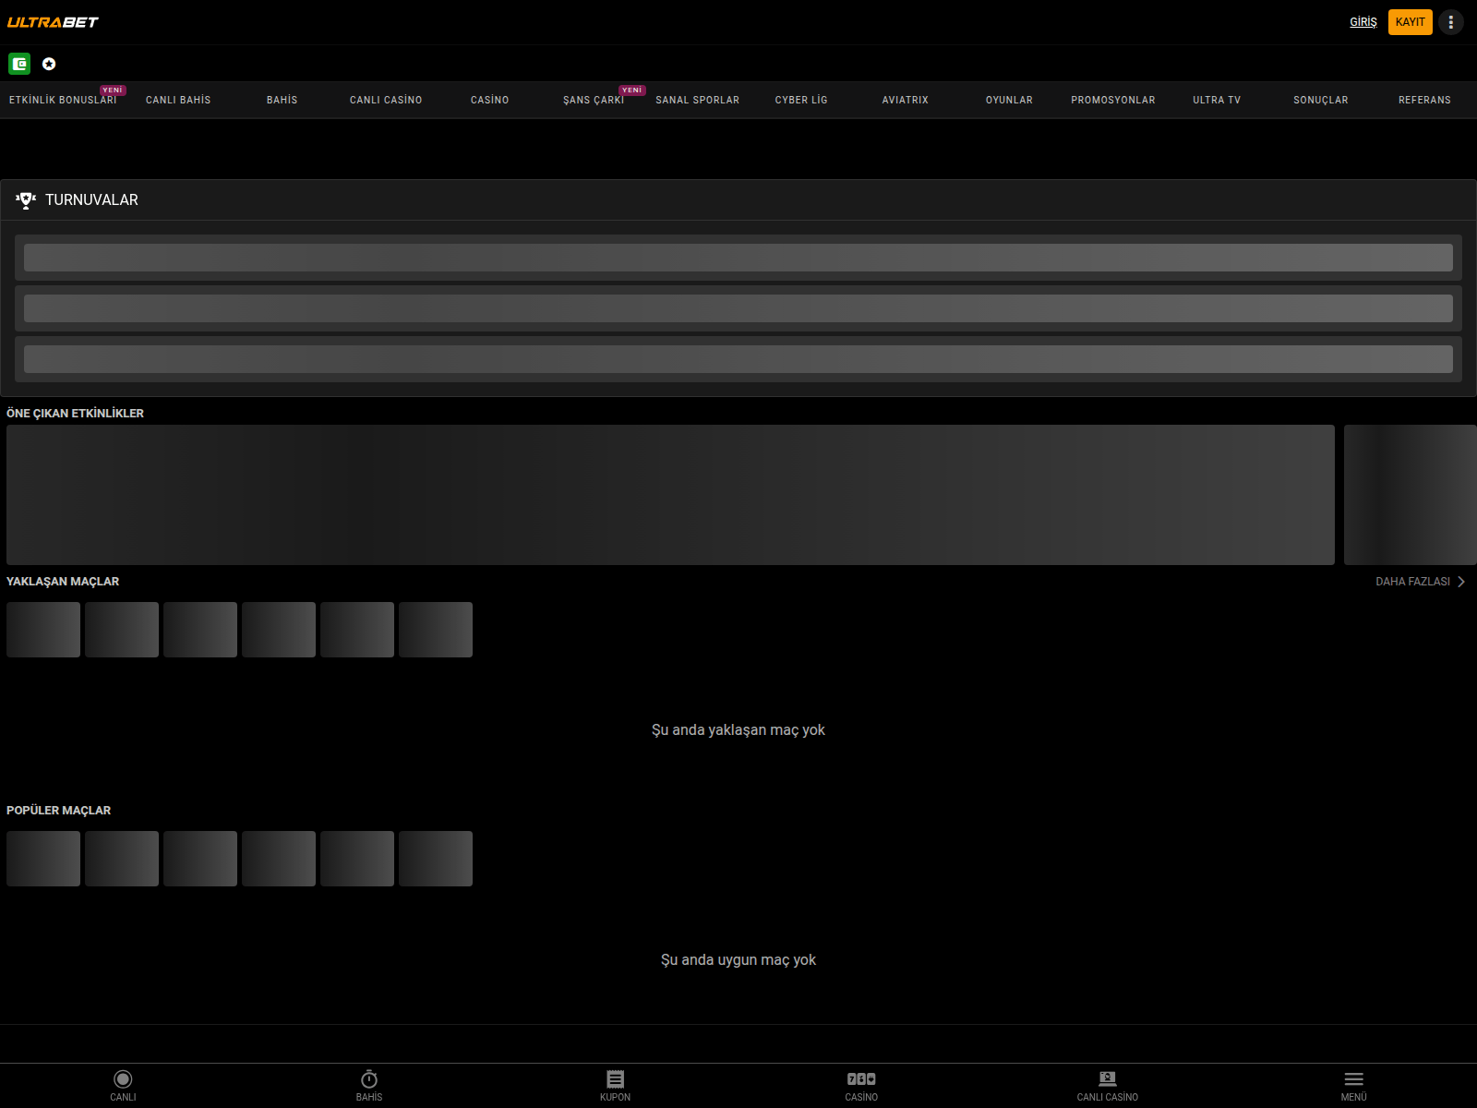Go to Sanal Sporlar section
This screenshot has width=1477, height=1108.
coord(698,100)
